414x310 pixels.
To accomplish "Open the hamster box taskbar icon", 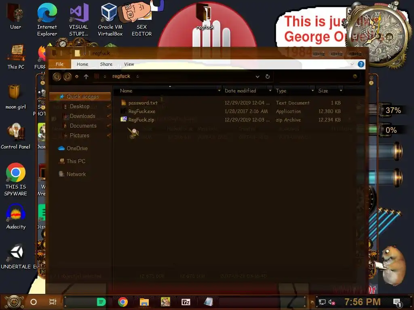I will [x=165, y=302].
